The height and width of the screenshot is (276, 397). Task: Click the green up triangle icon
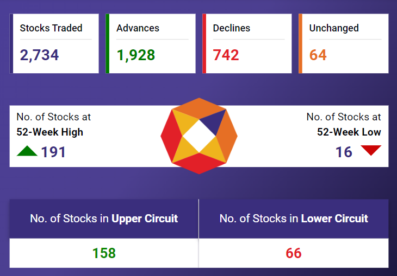pyautogui.click(x=27, y=151)
